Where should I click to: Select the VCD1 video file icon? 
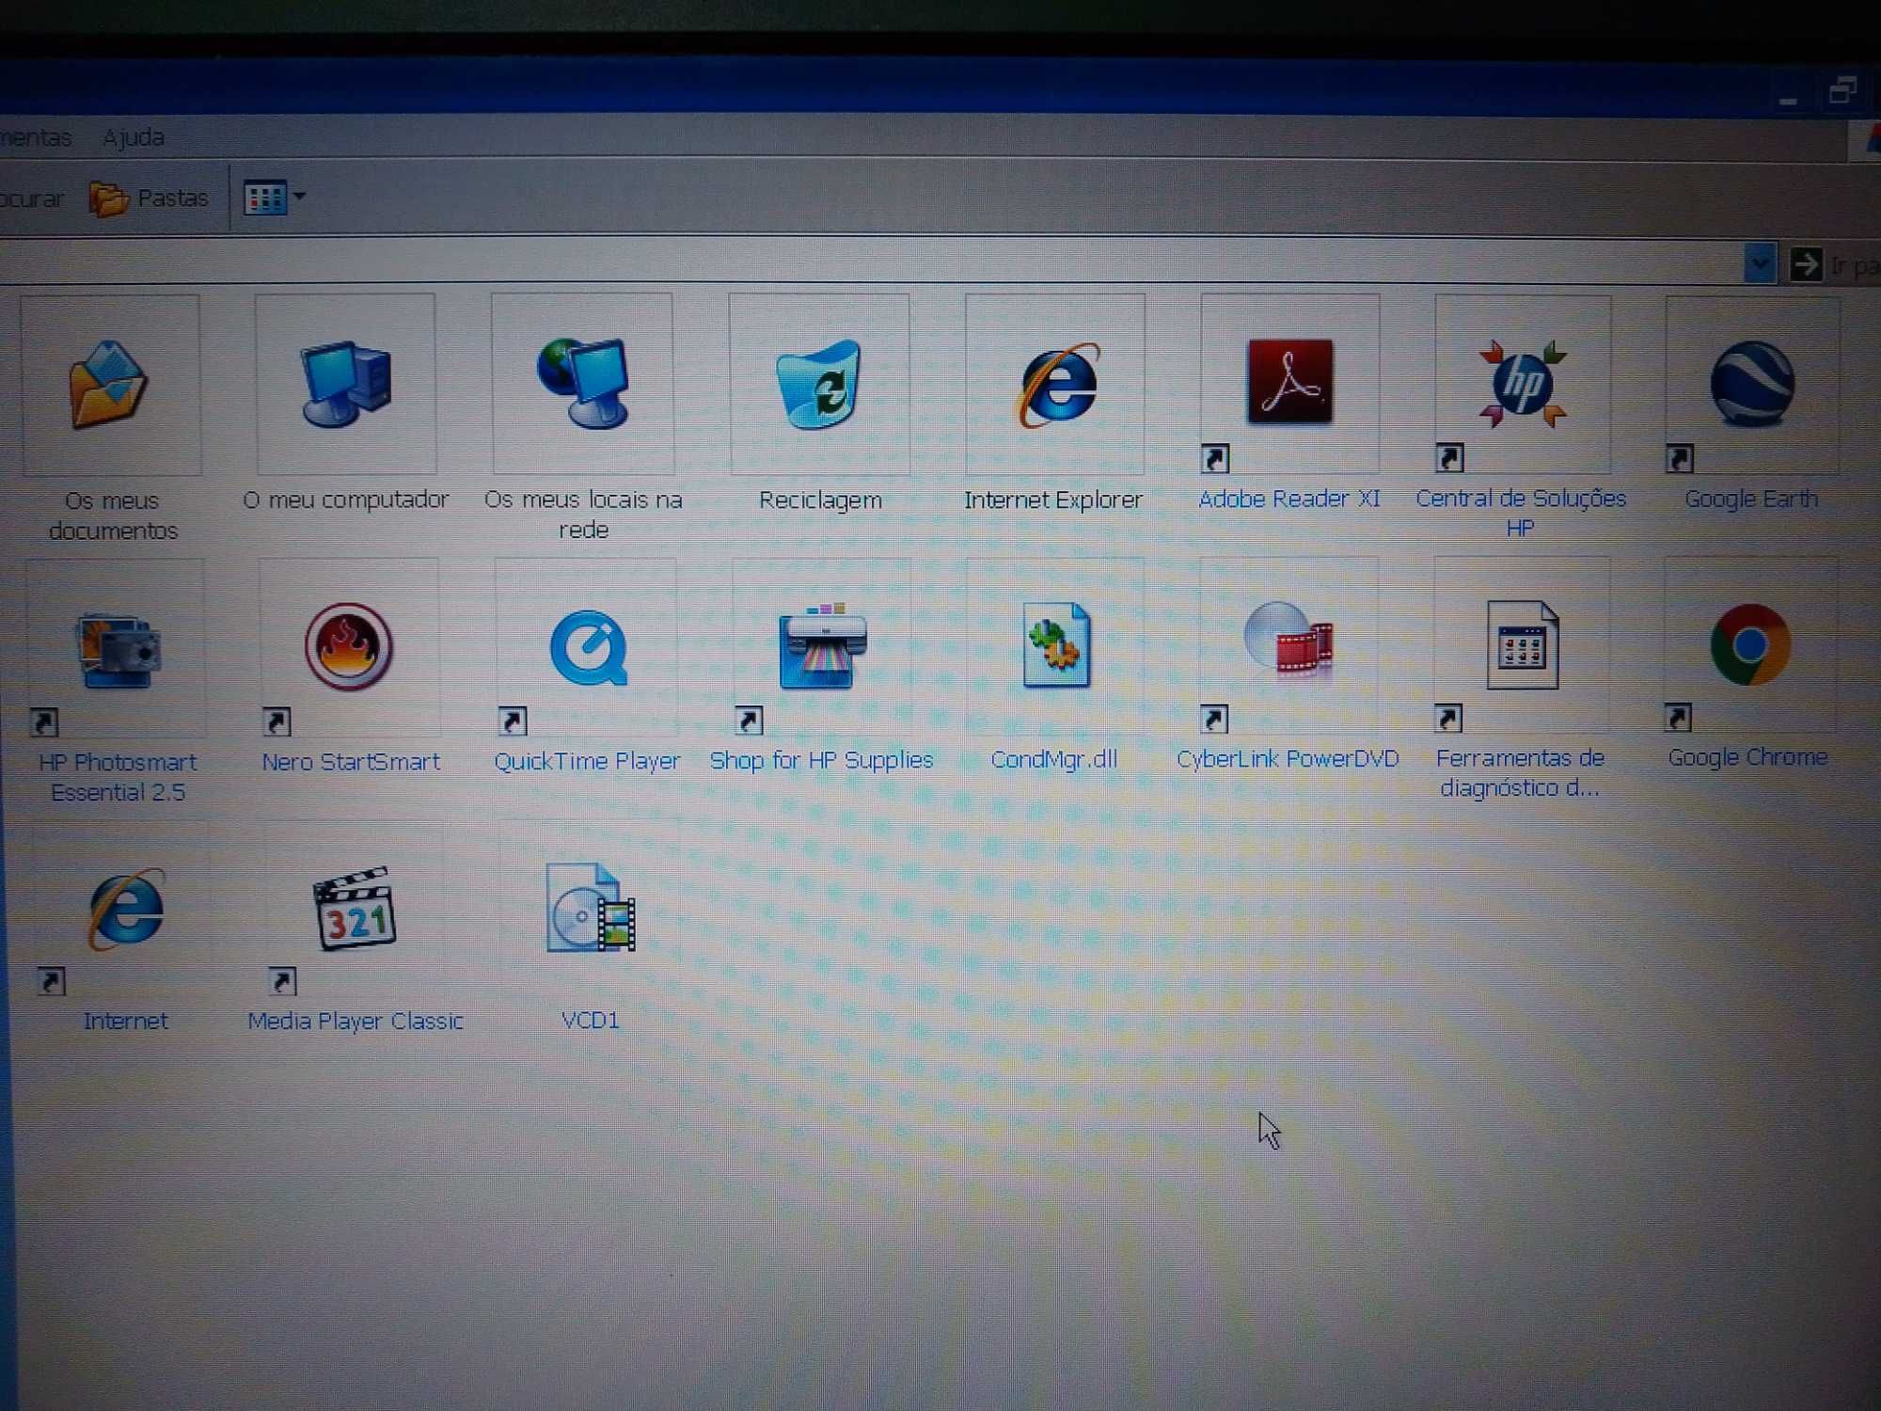point(591,909)
